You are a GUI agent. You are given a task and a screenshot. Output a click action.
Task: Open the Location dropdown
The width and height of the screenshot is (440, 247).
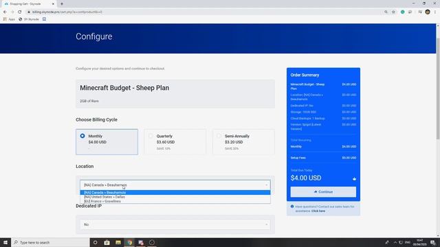point(175,185)
